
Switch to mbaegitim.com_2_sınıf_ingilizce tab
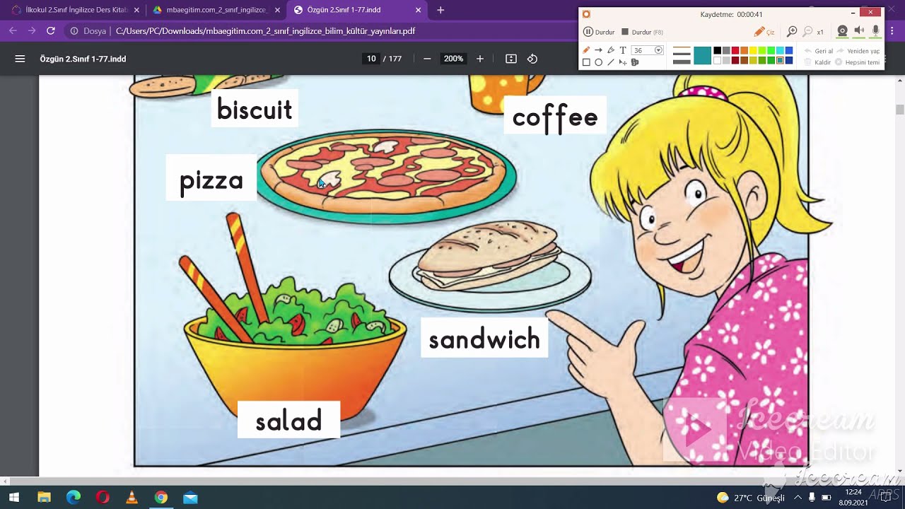click(x=216, y=10)
